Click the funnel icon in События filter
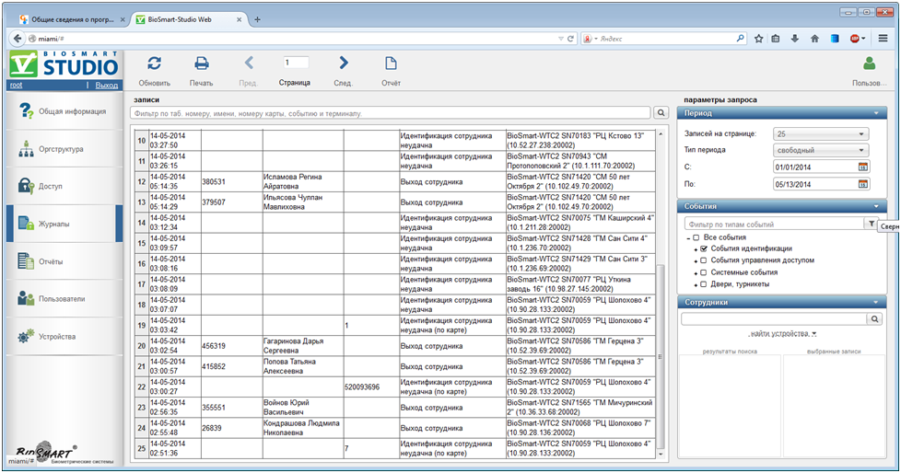 (x=872, y=224)
